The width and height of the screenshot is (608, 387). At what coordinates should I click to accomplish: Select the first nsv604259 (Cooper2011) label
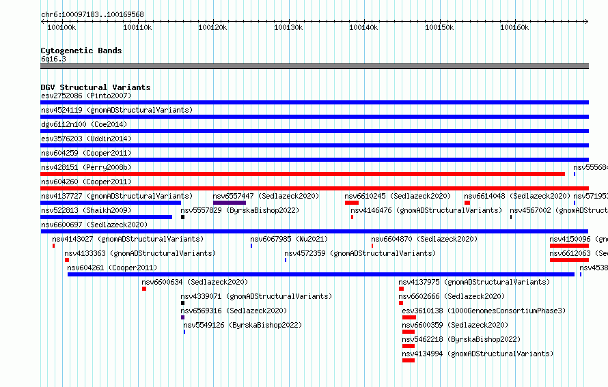click(86, 153)
